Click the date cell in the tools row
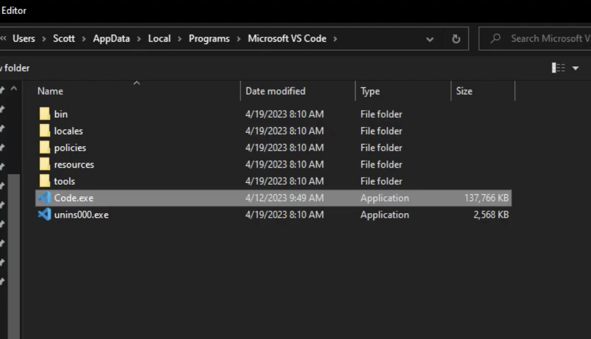 [284, 181]
